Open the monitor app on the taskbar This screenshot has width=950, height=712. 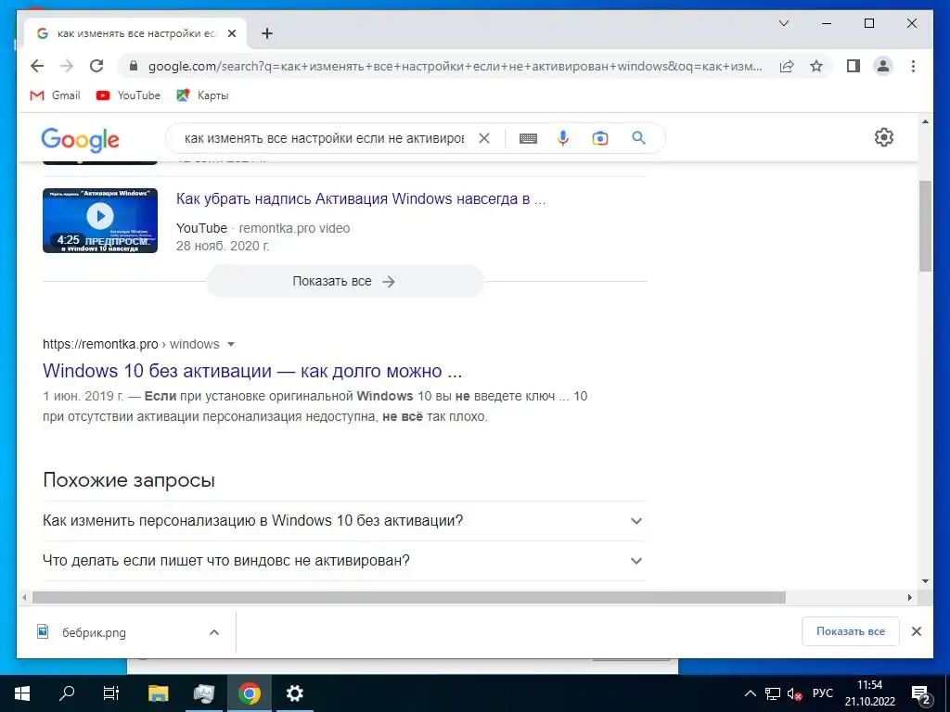203,693
